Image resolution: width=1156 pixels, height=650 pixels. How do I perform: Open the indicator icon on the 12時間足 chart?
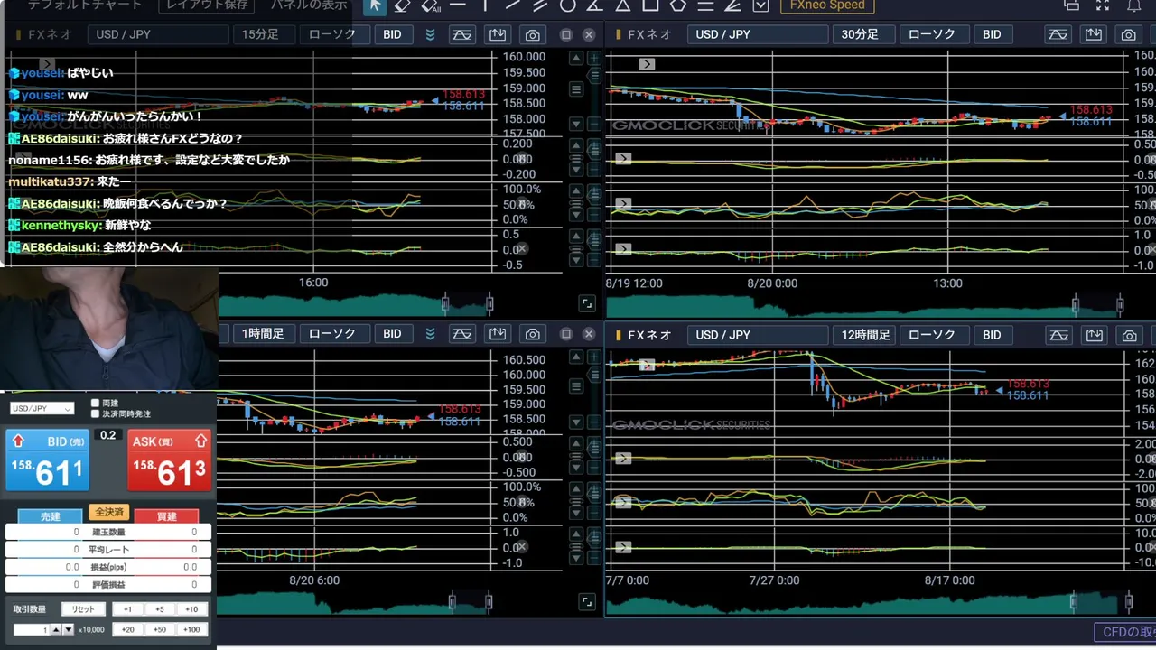(x=1058, y=335)
